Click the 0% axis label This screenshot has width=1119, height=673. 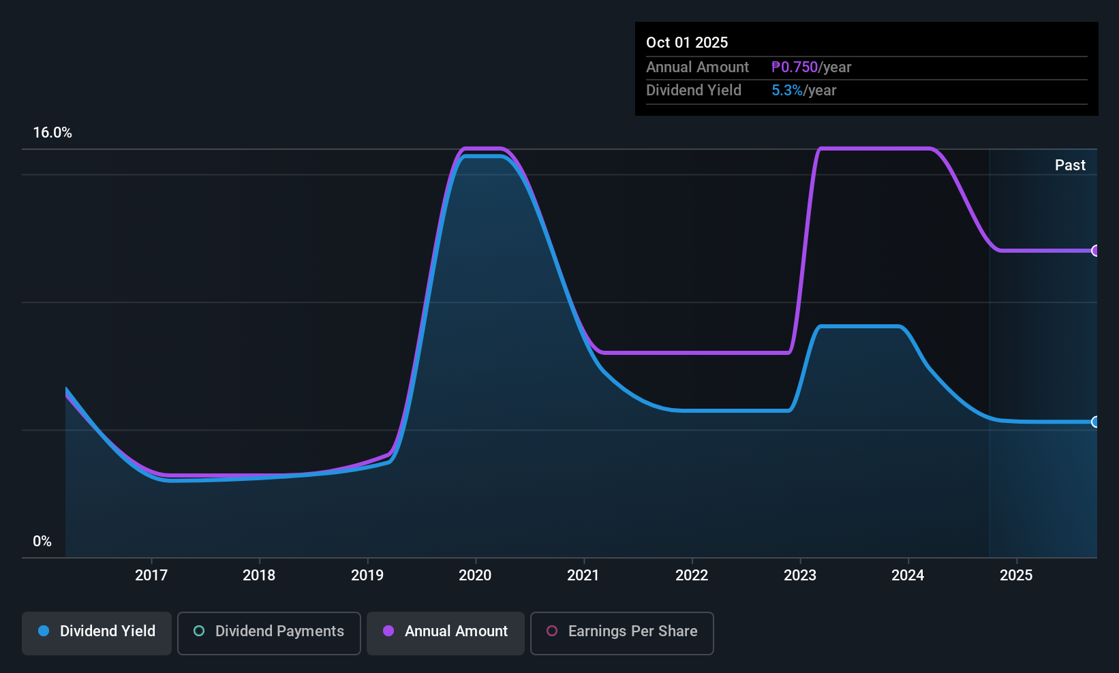(42, 541)
